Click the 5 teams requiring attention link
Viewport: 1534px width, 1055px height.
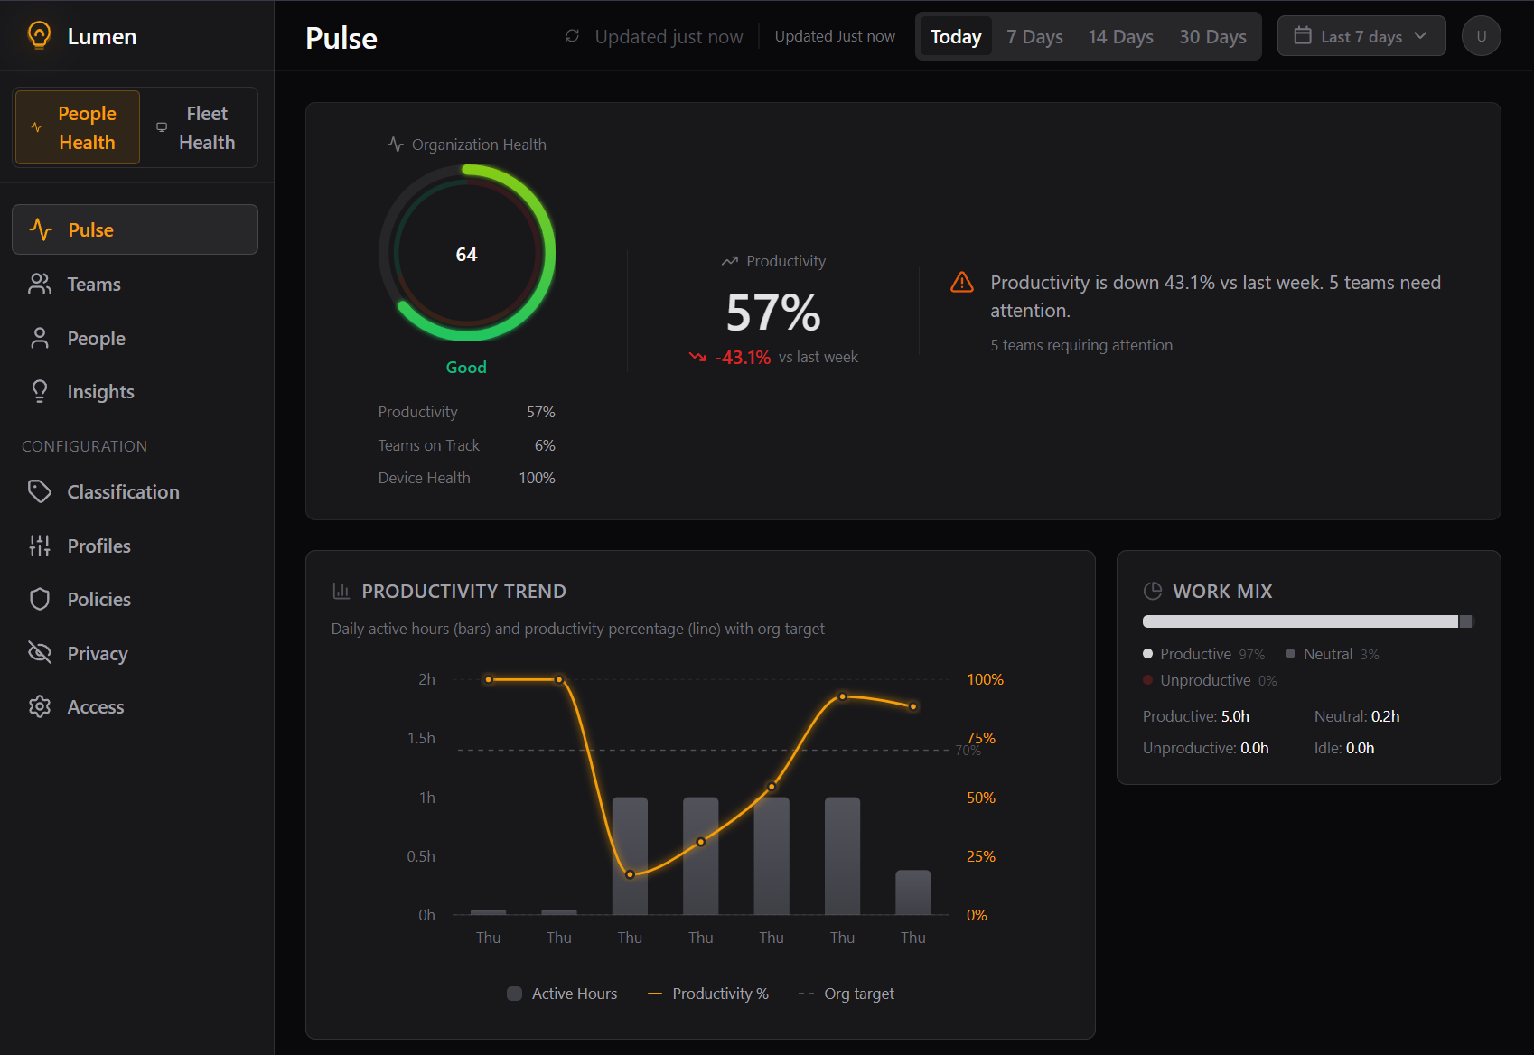tap(1081, 345)
